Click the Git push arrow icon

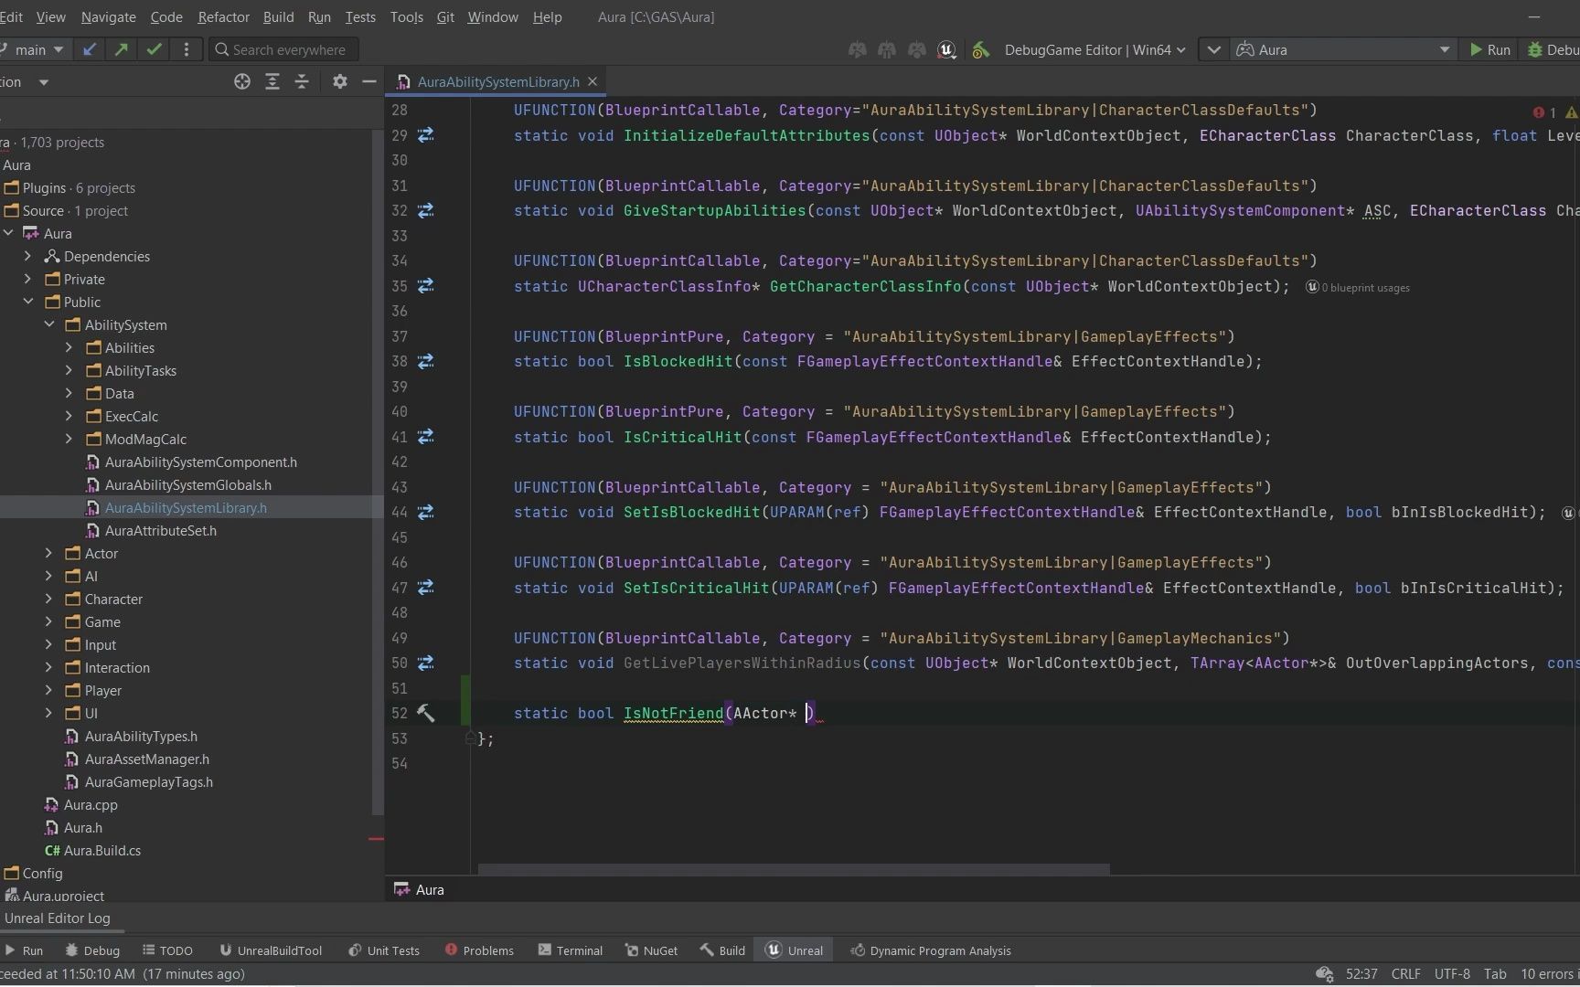coord(121,49)
